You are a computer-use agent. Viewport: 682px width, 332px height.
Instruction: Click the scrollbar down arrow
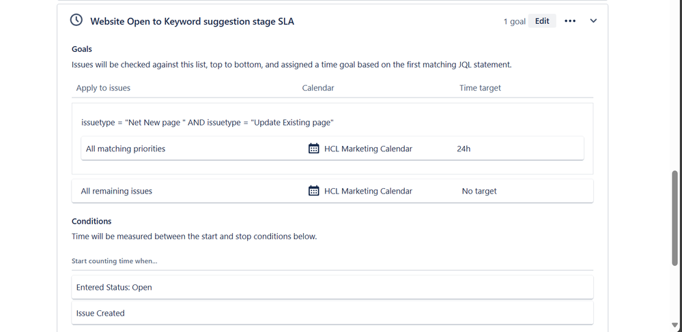click(x=675, y=325)
